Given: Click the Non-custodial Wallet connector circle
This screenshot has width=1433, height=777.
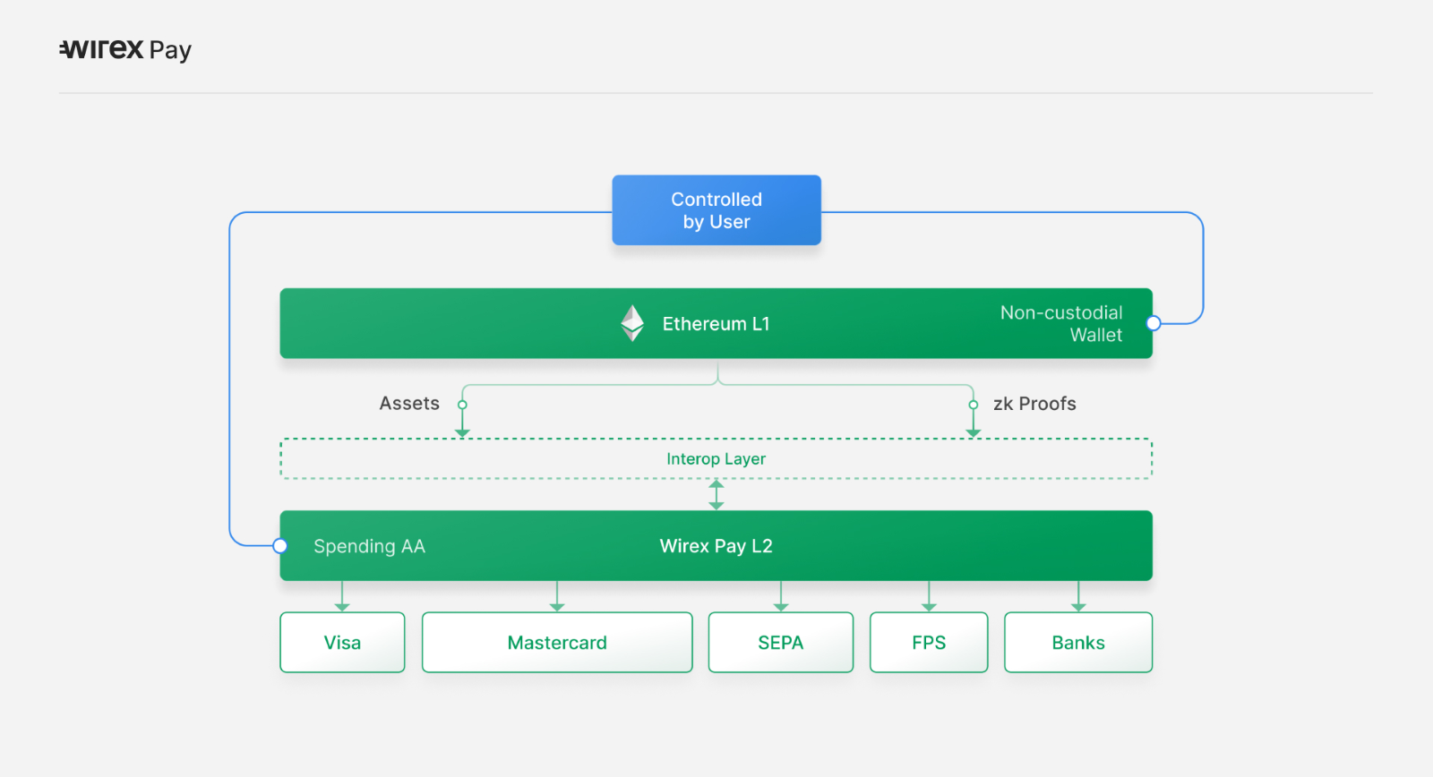Looking at the screenshot, I should click(1154, 323).
